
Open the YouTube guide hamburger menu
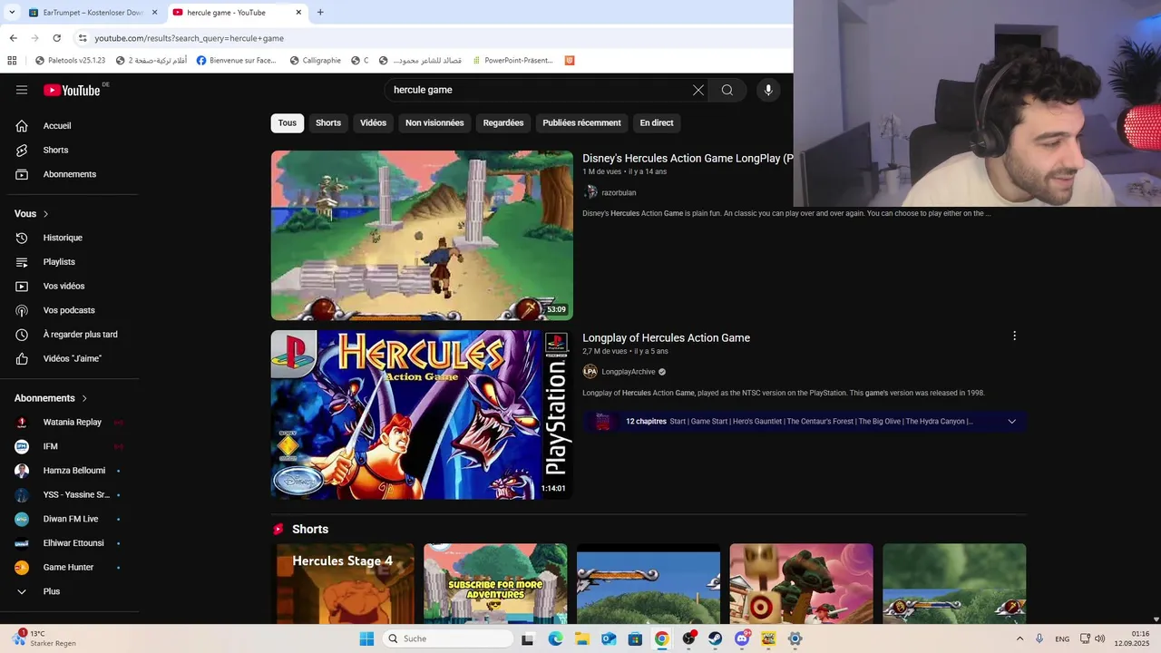22,90
